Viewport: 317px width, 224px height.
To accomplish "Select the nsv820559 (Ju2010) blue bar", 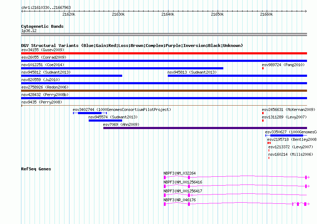I will tap(164, 83).
